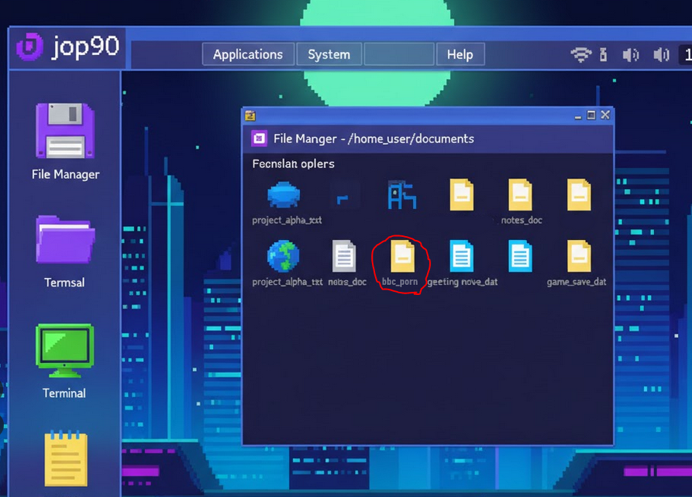Close the File Manger window

(x=605, y=115)
